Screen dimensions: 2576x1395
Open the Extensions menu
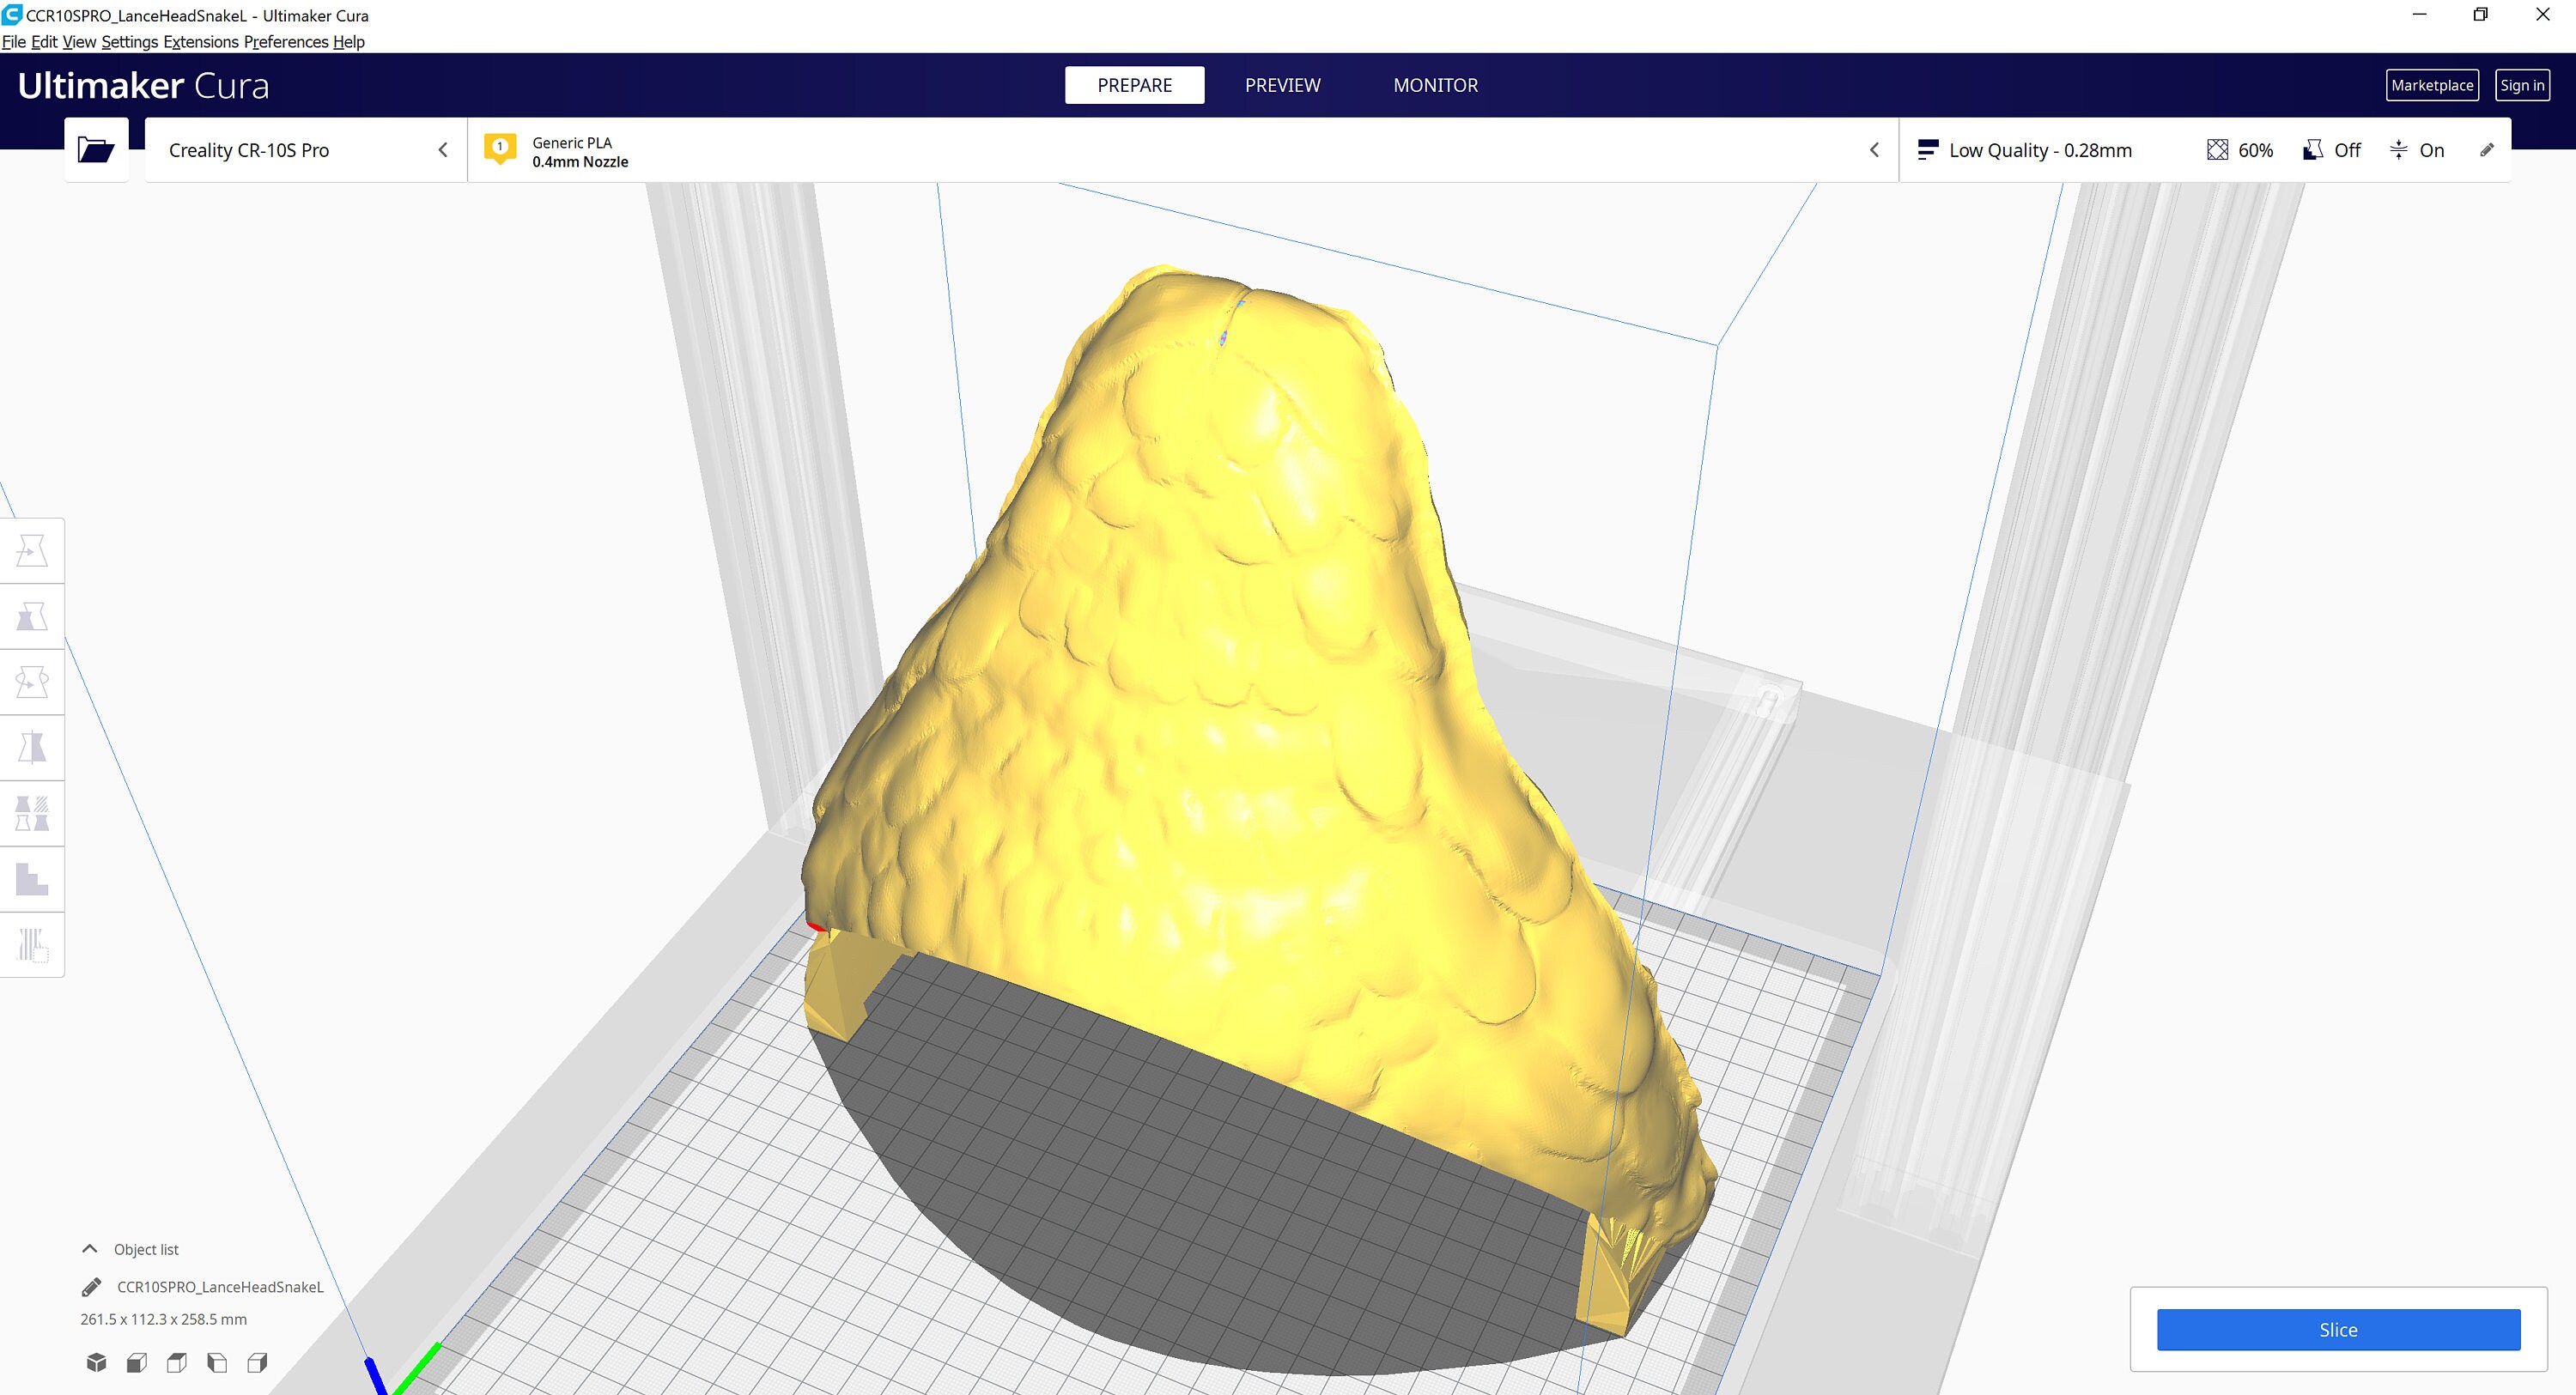[202, 42]
